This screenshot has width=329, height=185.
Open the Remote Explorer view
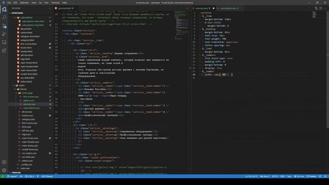4,42
